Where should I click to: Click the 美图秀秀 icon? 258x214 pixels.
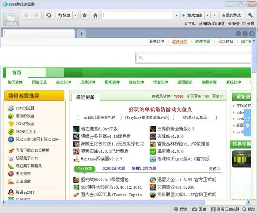point(11,174)
